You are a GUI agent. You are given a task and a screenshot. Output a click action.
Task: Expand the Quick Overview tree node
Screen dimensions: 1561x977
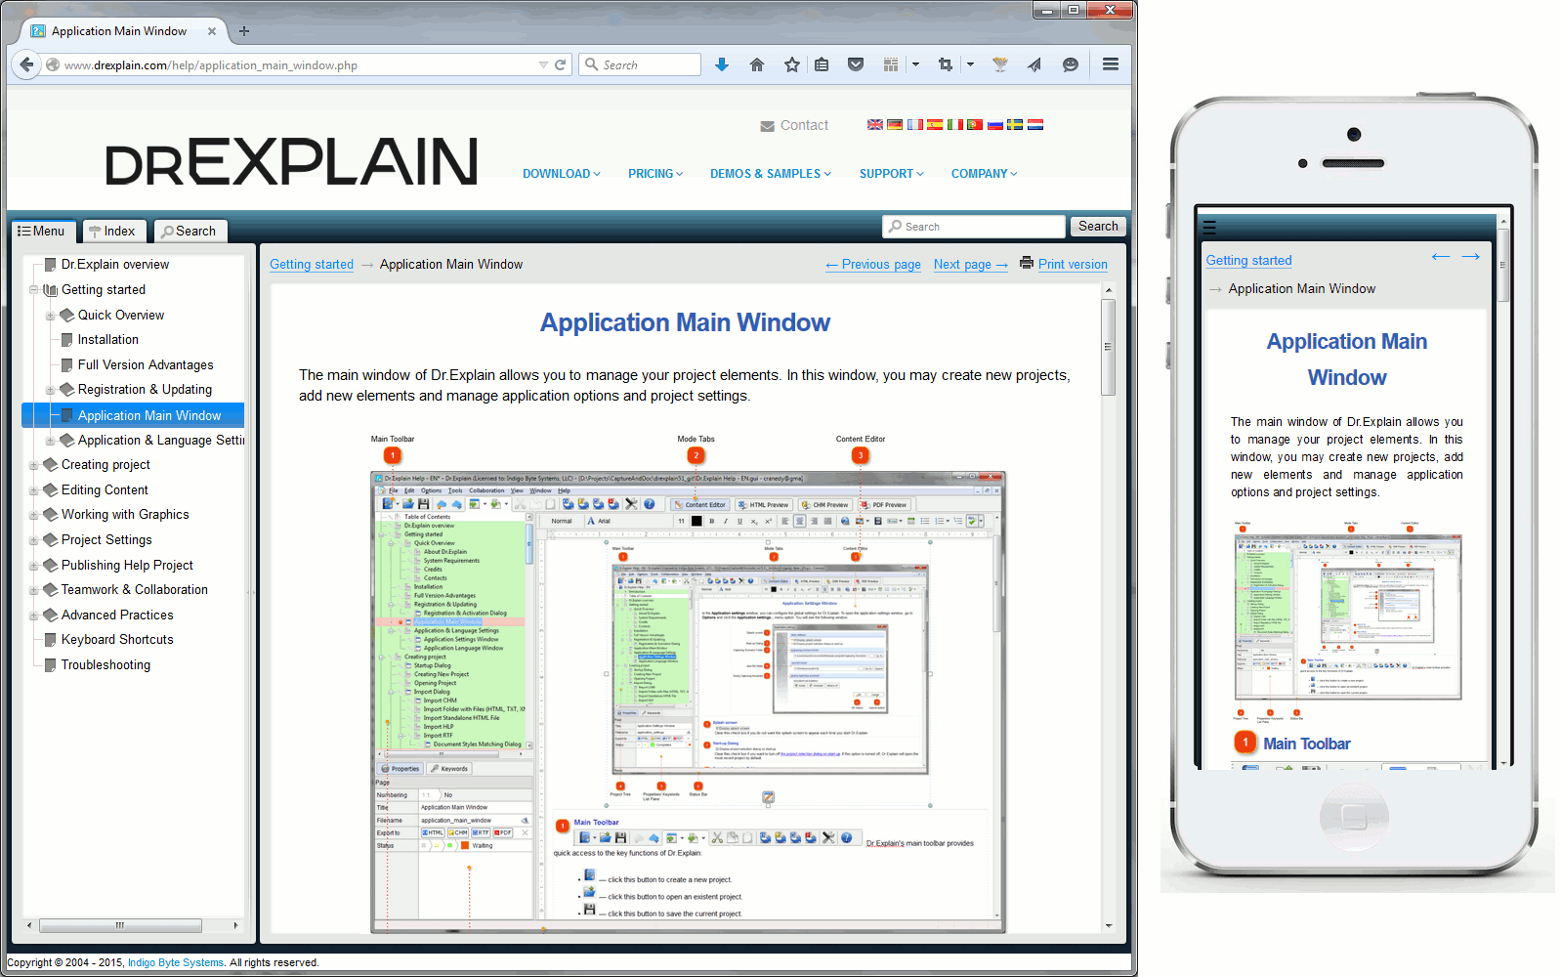[50, 316]
